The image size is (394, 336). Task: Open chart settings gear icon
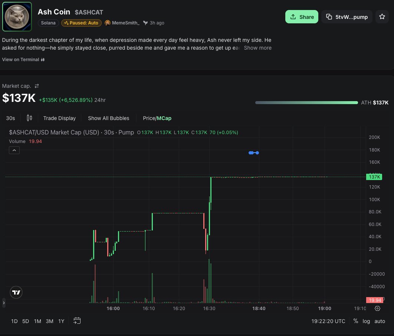coord(377,308)
